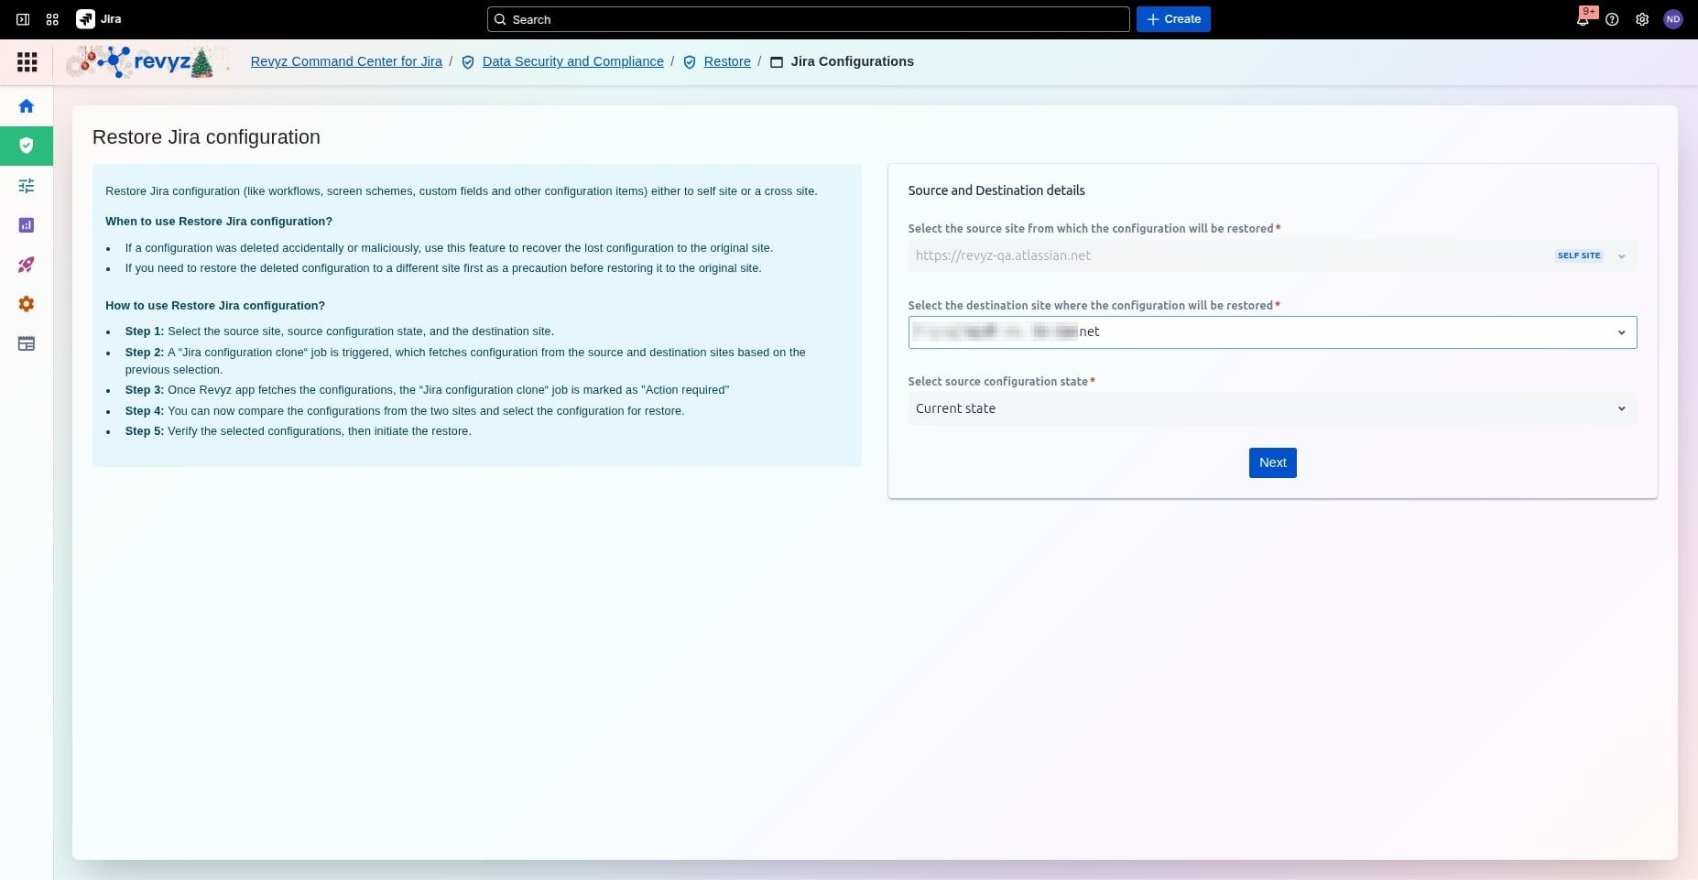This screenshot has width=1698, height=880.
Task: Click the table layout sidebar icon
Action: tap(27, 344)
